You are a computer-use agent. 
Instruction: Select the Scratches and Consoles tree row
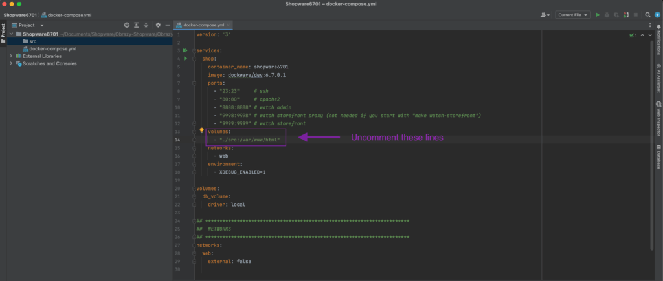(x=89, y=64)
